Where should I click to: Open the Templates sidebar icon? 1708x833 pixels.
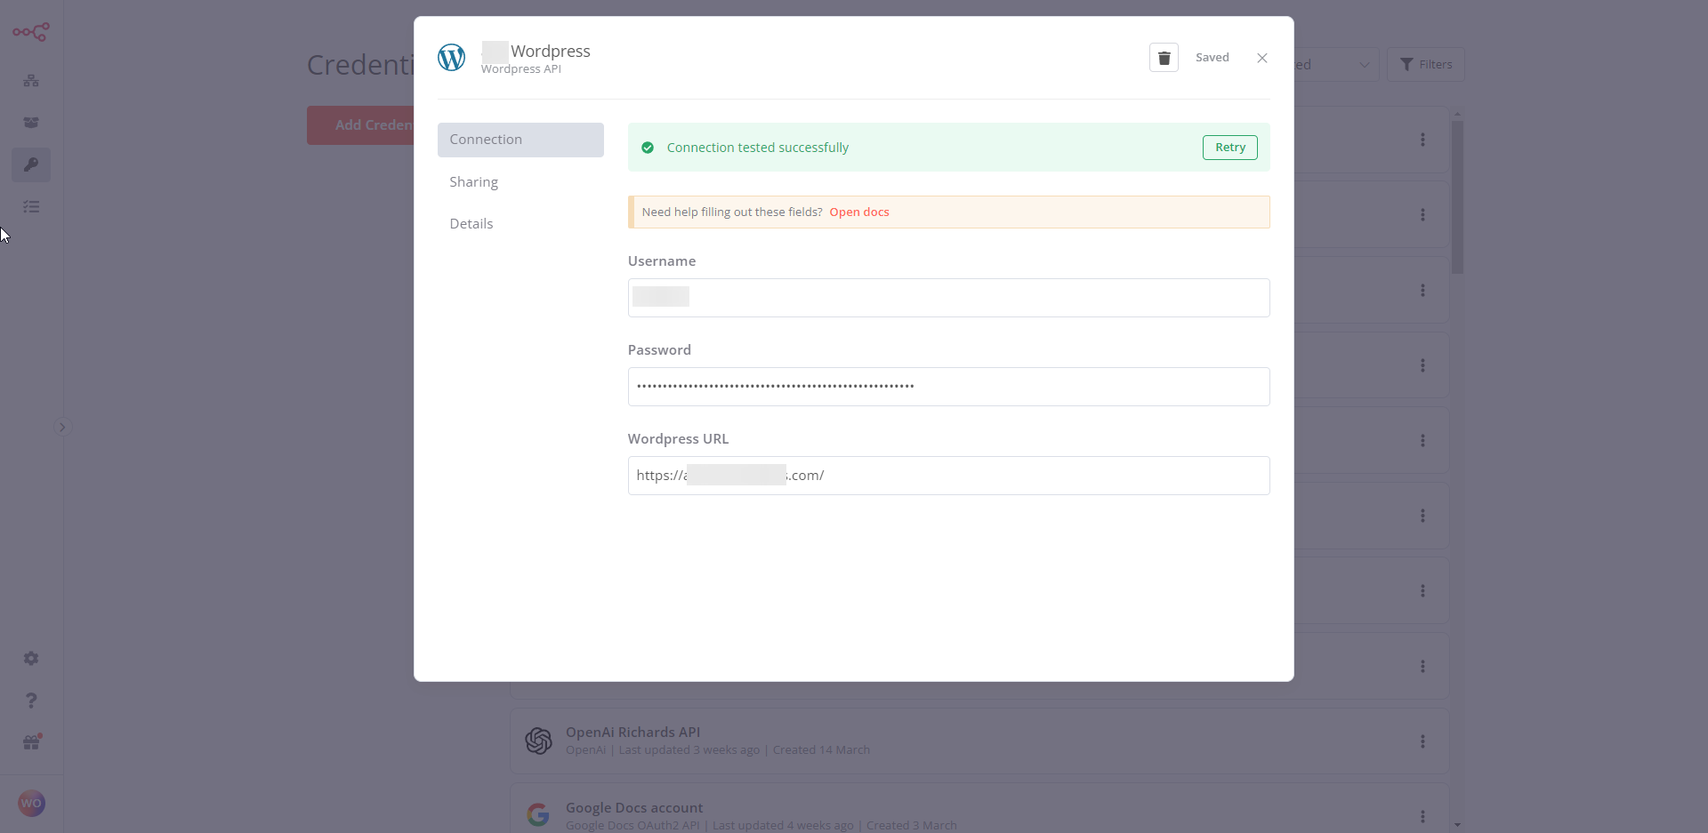(31, 123)
